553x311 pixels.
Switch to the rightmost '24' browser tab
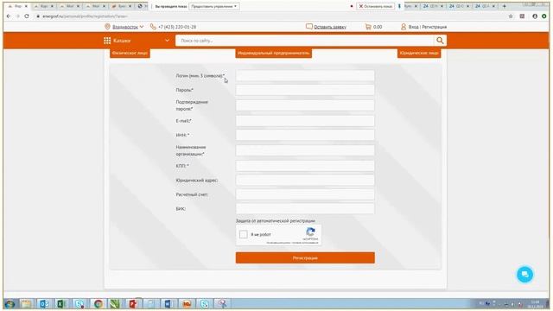click(485, 6)
